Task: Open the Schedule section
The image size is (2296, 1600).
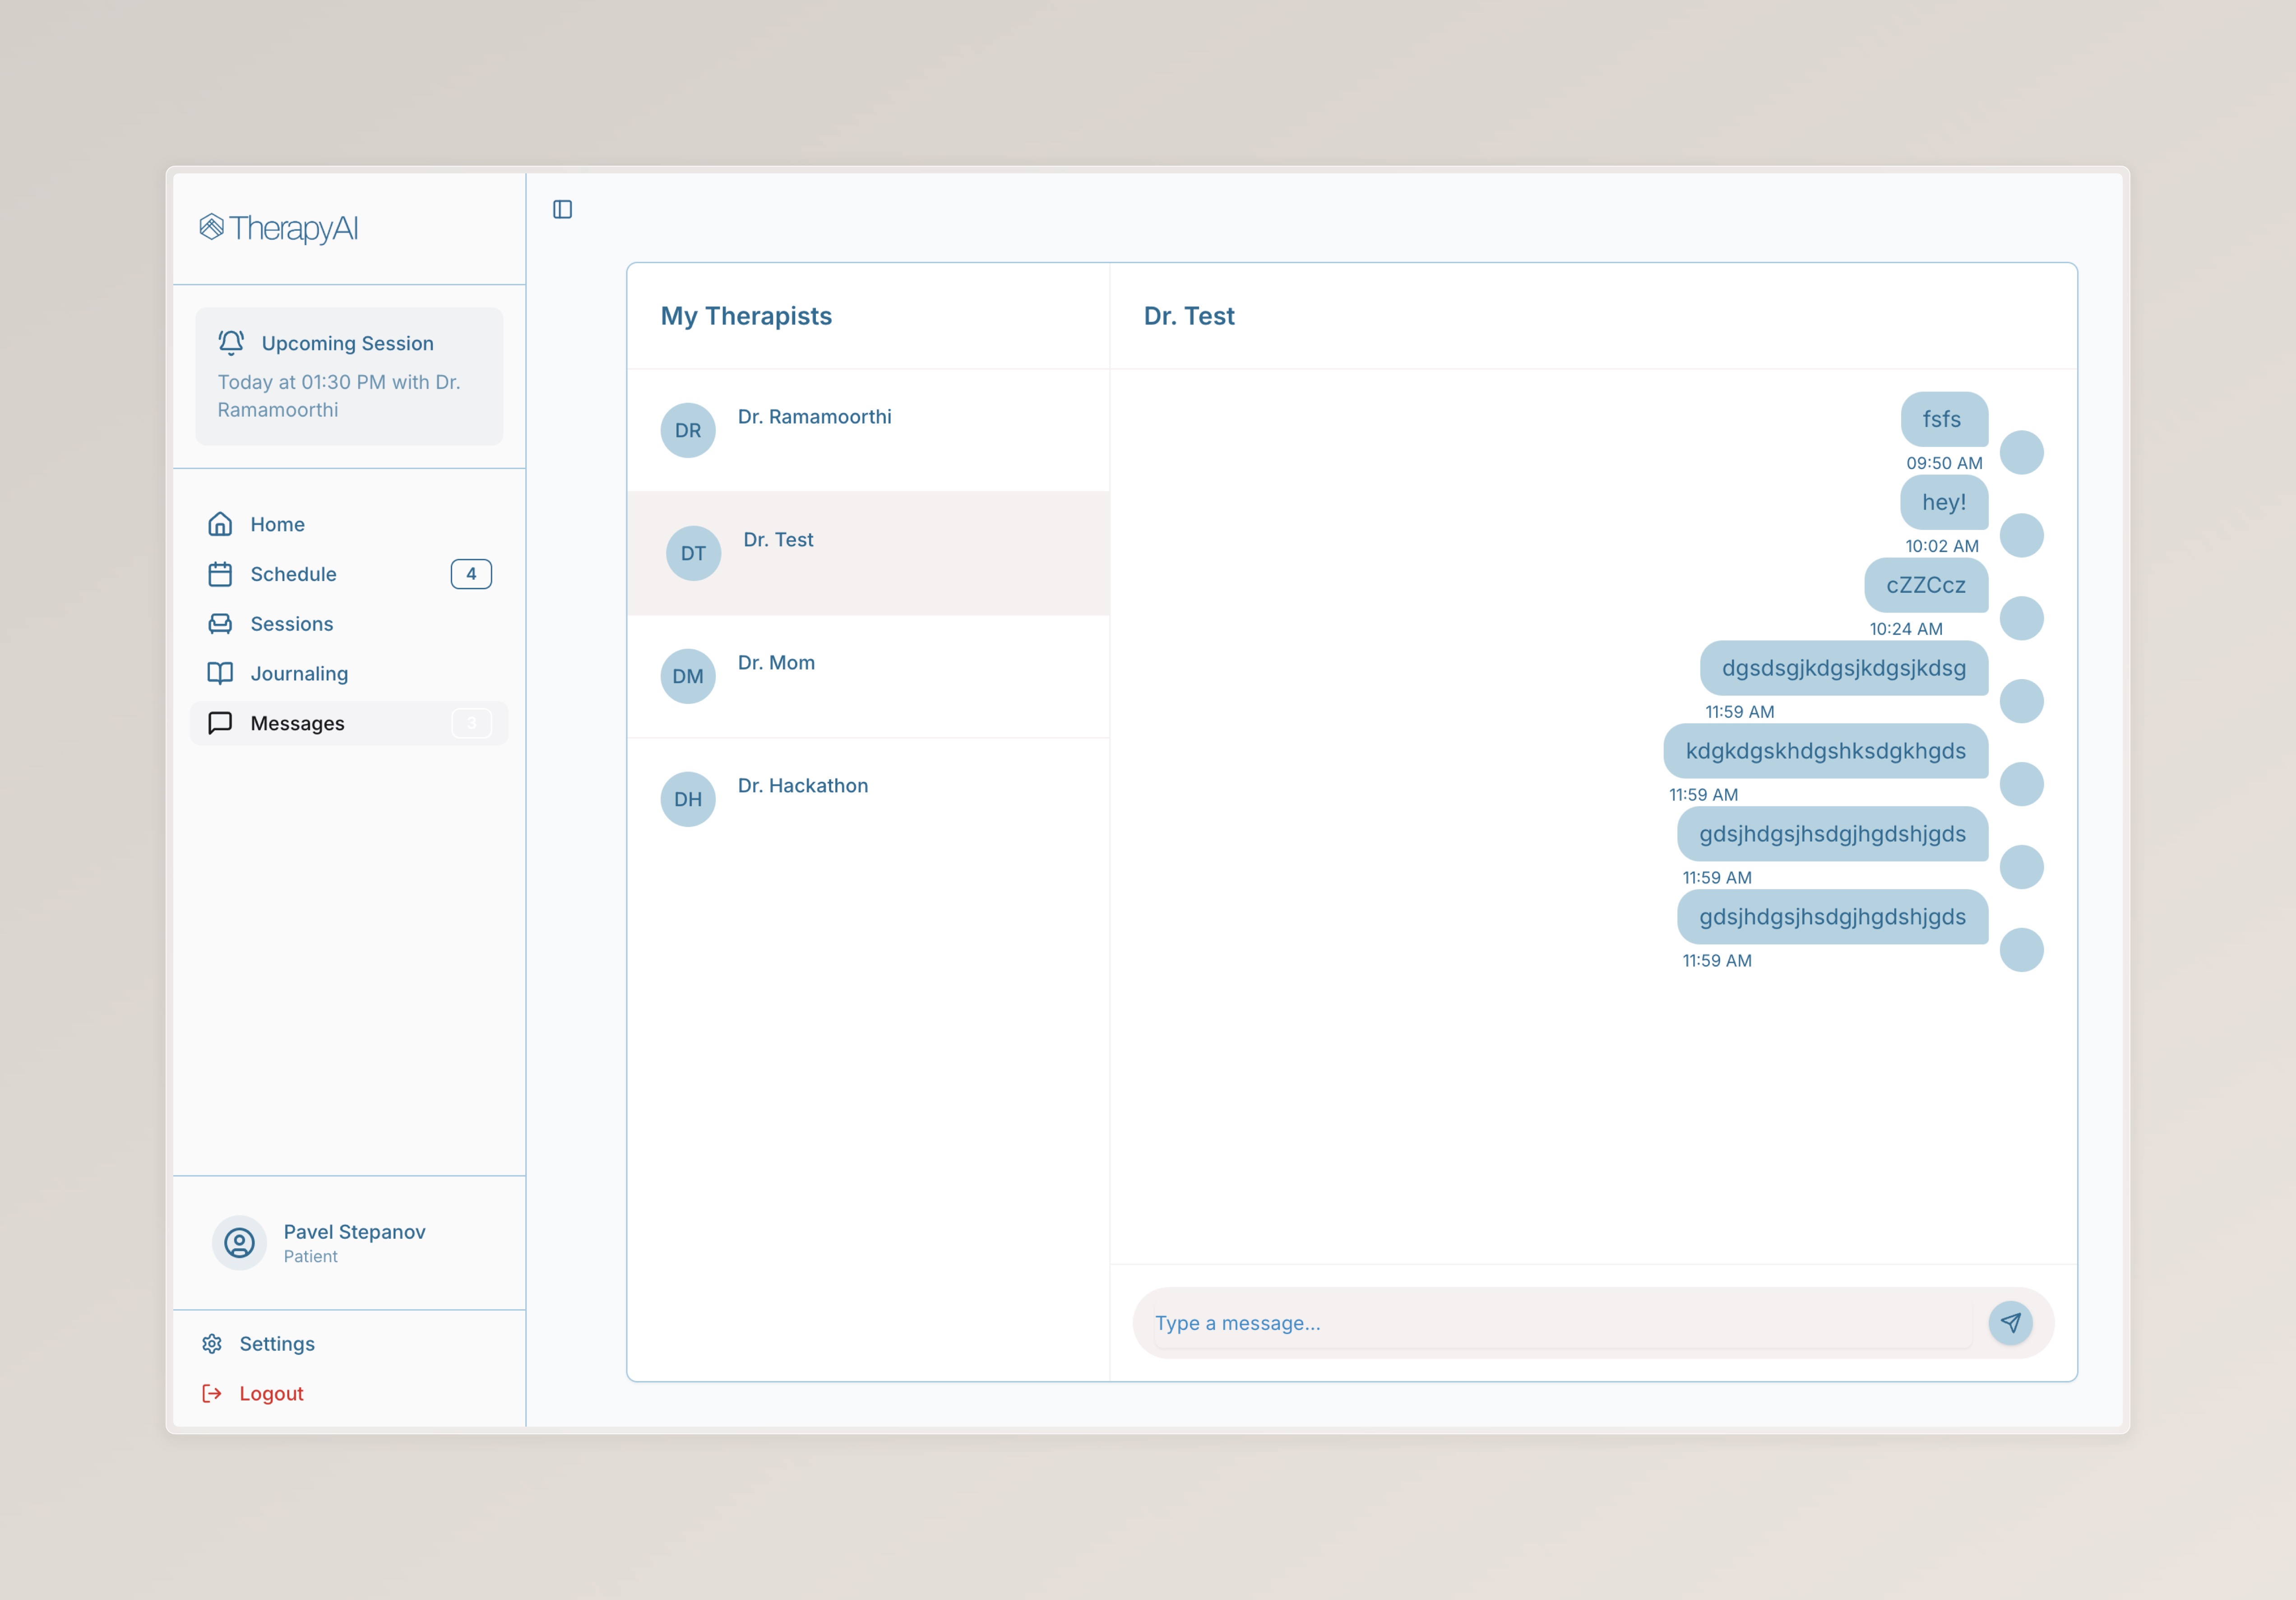Action: pyautogui.click(x=293, y=574)
